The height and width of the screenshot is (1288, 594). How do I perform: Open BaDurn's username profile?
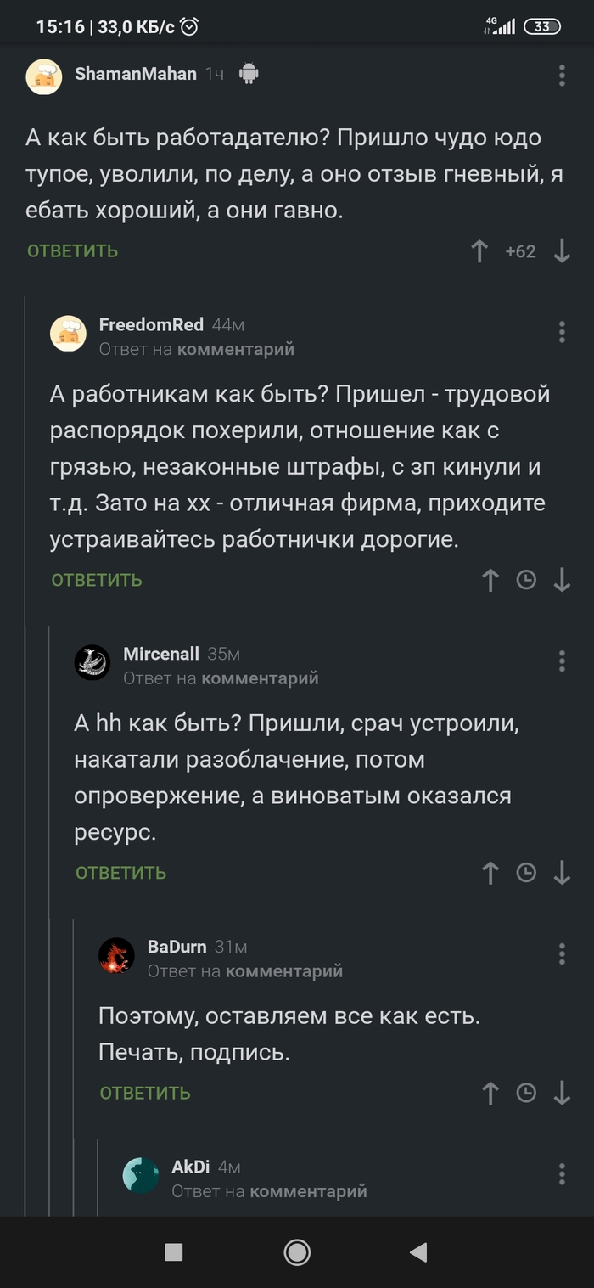(177, 947)
